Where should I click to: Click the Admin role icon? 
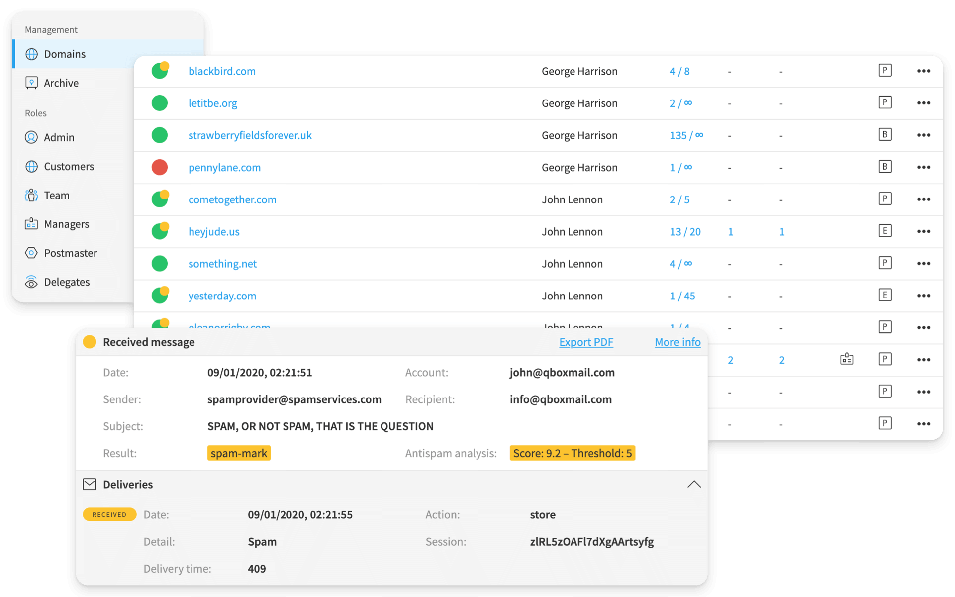coord(32,137)
